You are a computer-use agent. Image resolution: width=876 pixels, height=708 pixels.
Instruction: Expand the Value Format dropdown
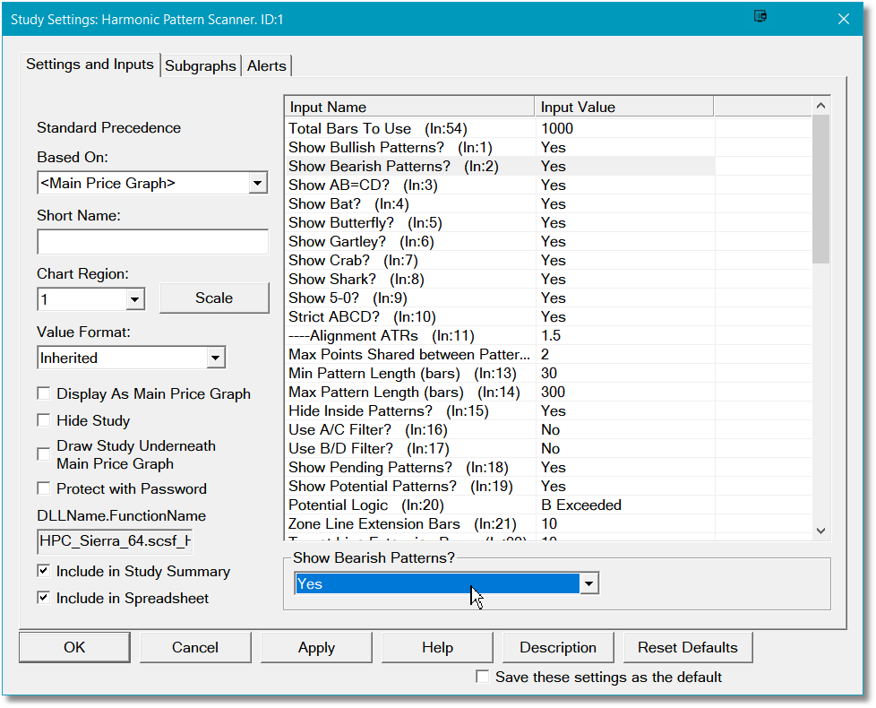[215, 358]
